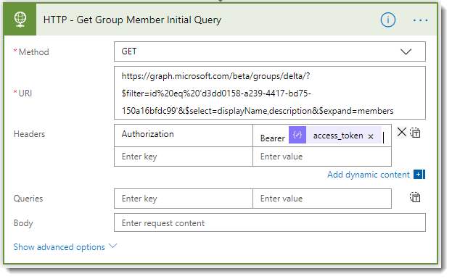452x279 pixels.
Task: Click the Body label
Action: click(x=23, y=223)
